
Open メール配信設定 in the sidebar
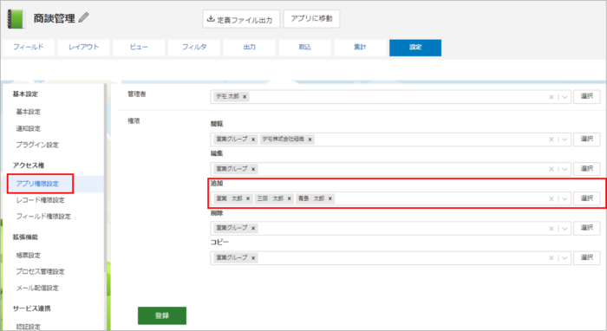37,288
